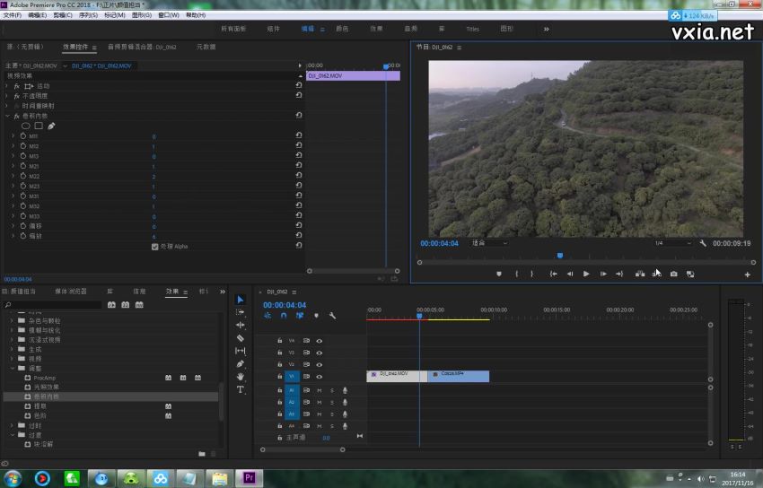Viewport: 763px width, 488px height.
Task: Switch to the 颜色 workspace tab
Action: click(342, 29)
